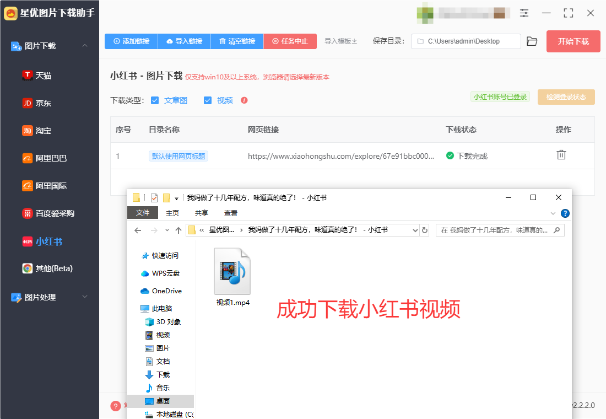Screen dimensions: 606x419
Task: Refresh the Explorer address bar
Action: (425, 230)
